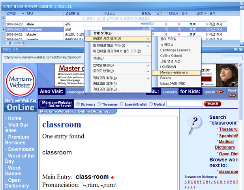
Task: Click the Learner's link
Action: [x=170, y=92]
